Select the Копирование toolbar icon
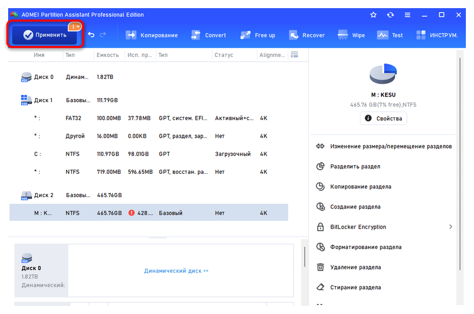The image size is (474, 314). [x=132, y=35]
